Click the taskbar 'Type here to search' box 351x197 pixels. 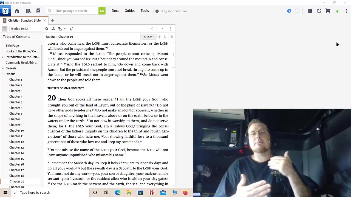[x=50, y=192]
